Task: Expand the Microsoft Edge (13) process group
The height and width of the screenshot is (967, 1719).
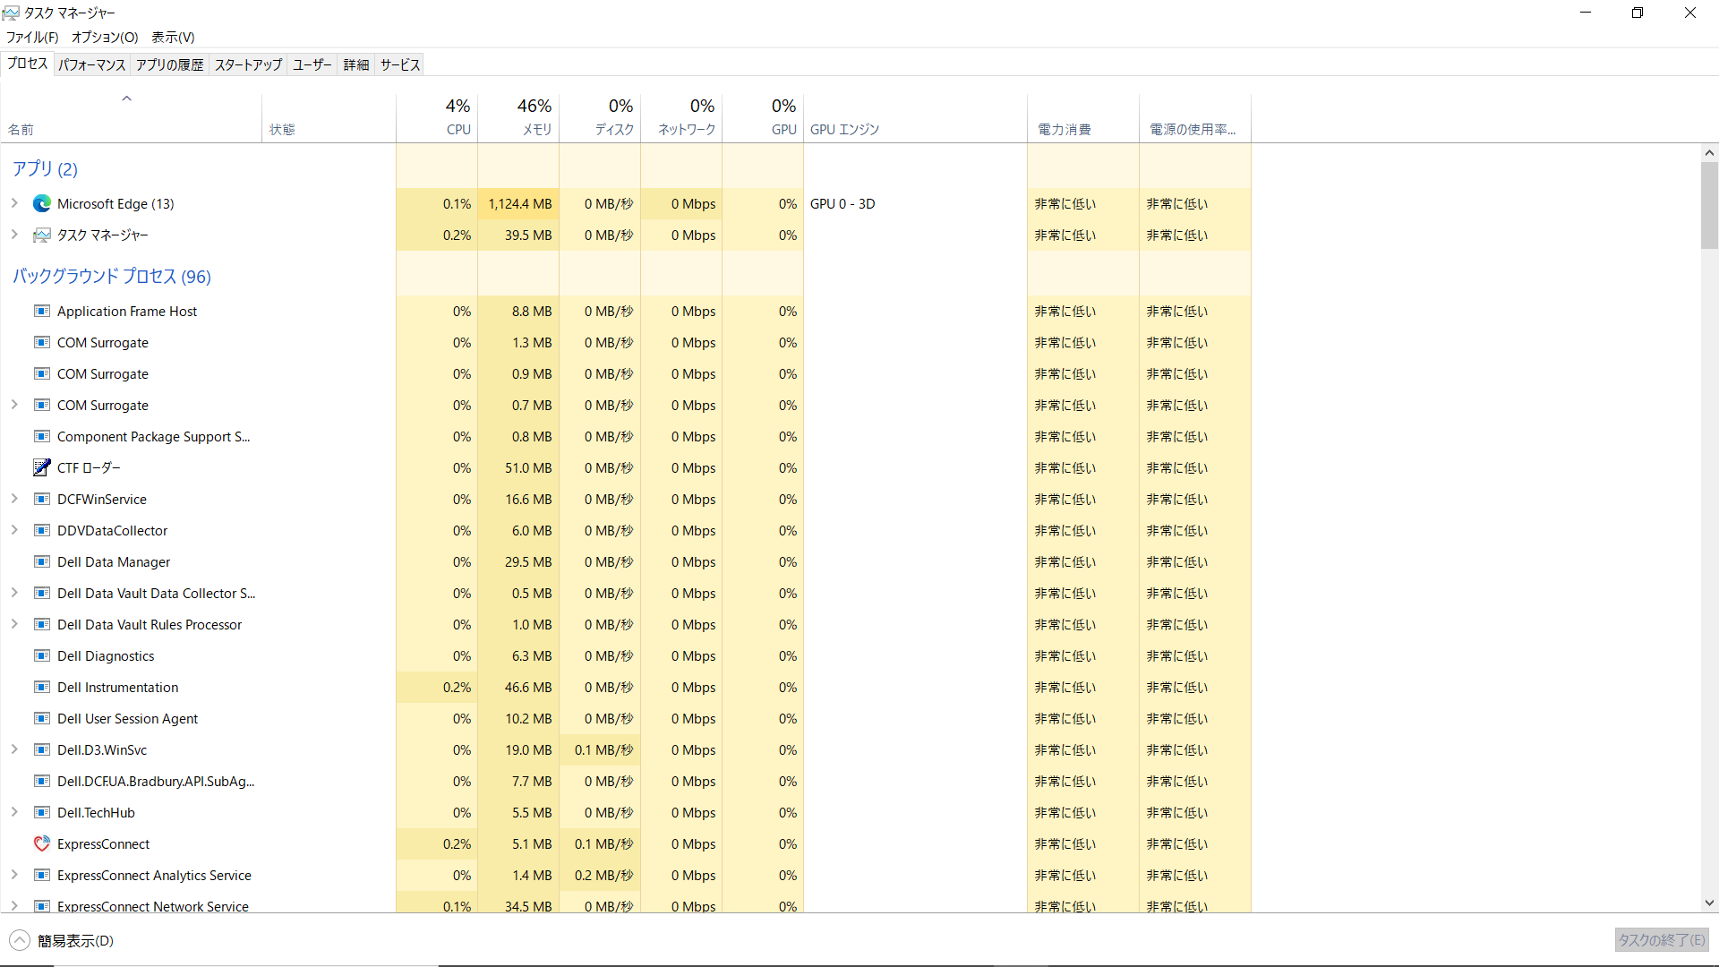Action: click(x=14, y=203)
